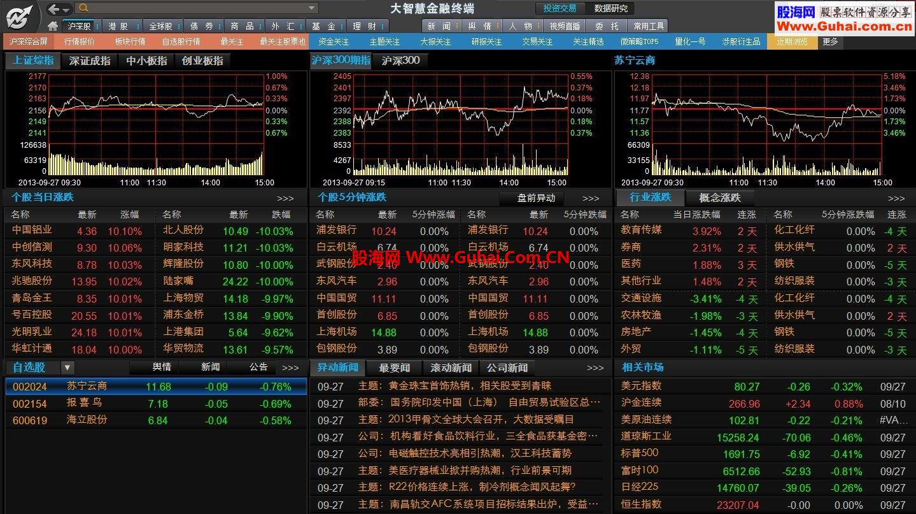Go back using the left arrow icon
The image size is (916, 514).
tap(53, 8)
